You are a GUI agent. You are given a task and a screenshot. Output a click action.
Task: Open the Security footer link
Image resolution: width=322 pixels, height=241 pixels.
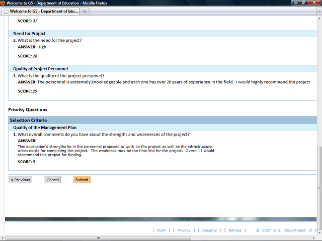(x=209, y=230)
